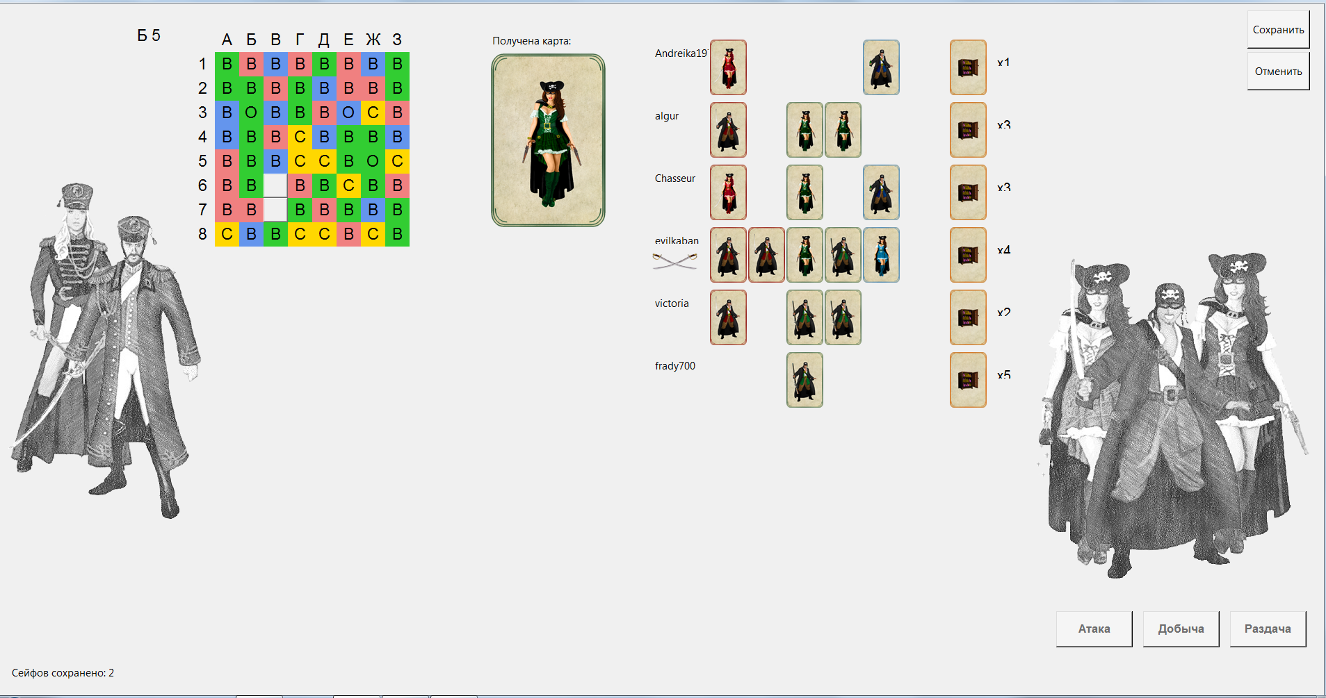Select algur's red-framed pirate man card
Image resolution: width=1326 pixels, height=698 pixels.
(x=728, y=130)
